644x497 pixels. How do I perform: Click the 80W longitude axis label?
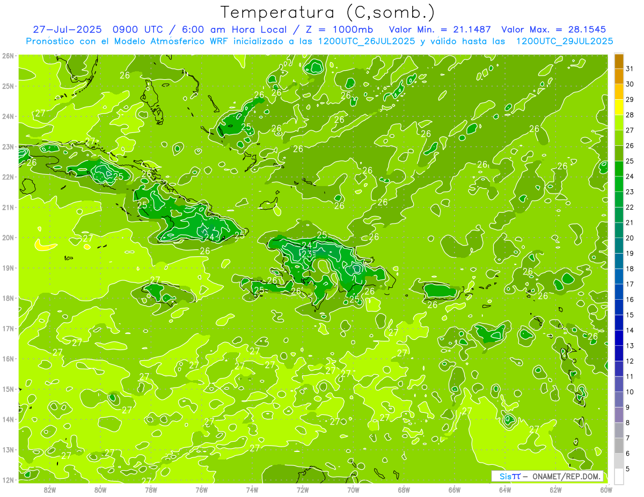[x=100, y=489]
